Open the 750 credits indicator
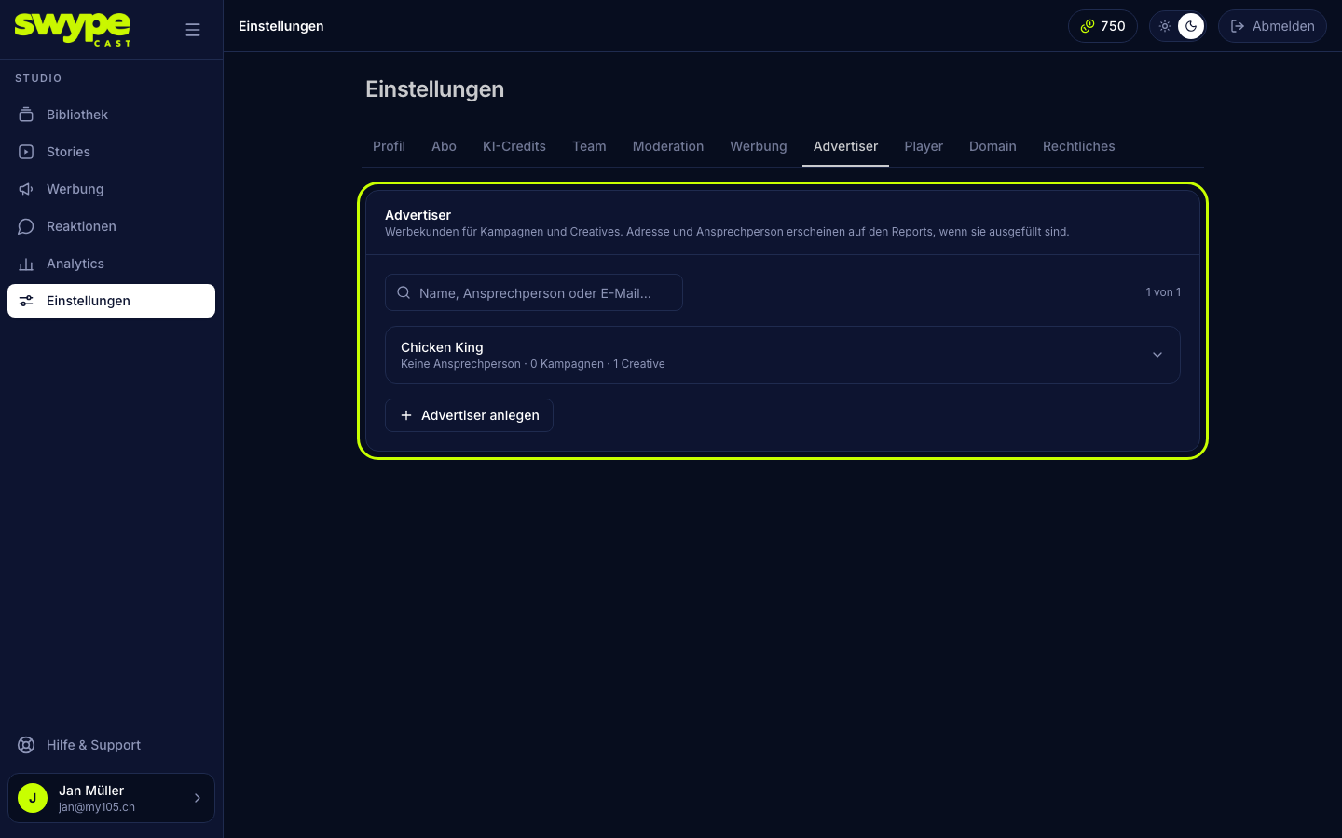The height and width of the screenshot is (838, 1342). click(1102, 26)
